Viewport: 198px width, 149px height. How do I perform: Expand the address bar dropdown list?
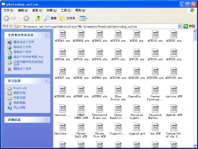click(x=179, y=26)
